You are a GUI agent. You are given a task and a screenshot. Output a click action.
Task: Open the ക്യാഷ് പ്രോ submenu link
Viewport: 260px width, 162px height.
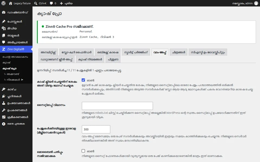[x=9, y=68]
